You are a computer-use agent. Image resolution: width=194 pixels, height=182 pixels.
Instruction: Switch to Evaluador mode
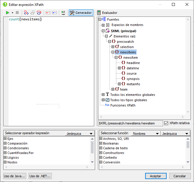(107, 13)
